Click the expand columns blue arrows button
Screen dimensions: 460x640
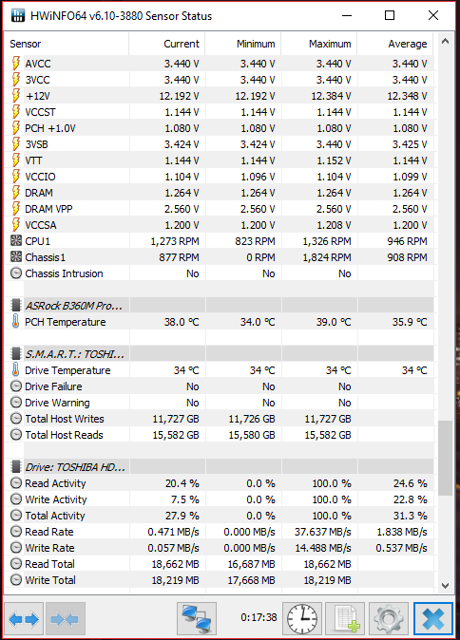(x=24, y=619)
